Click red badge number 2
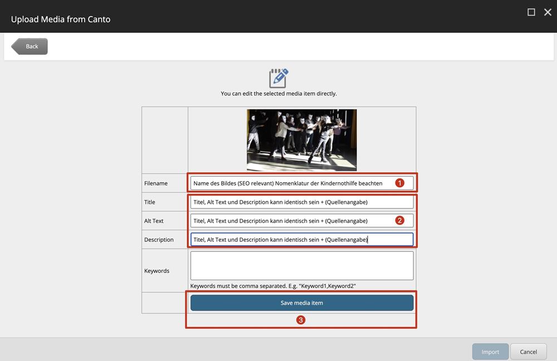Viewport: 557px width, 361px height. point(399,220)
